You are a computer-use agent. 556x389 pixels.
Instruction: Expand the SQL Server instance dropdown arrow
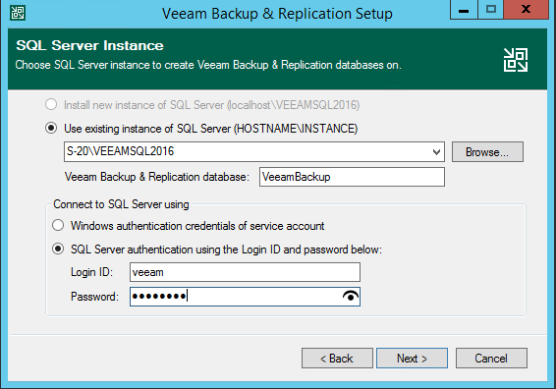click(436, 152)
